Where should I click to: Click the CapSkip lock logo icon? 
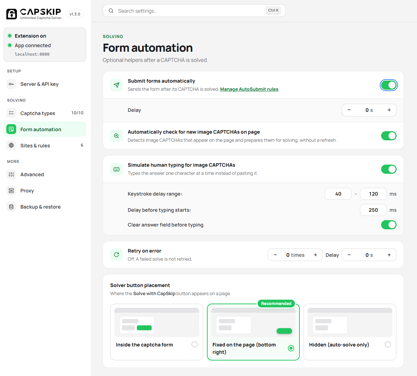(11, 14)
